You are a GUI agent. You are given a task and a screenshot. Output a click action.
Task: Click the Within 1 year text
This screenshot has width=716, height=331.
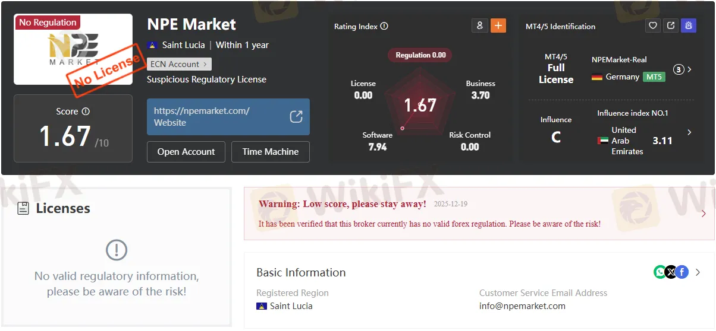click(242, 45)
